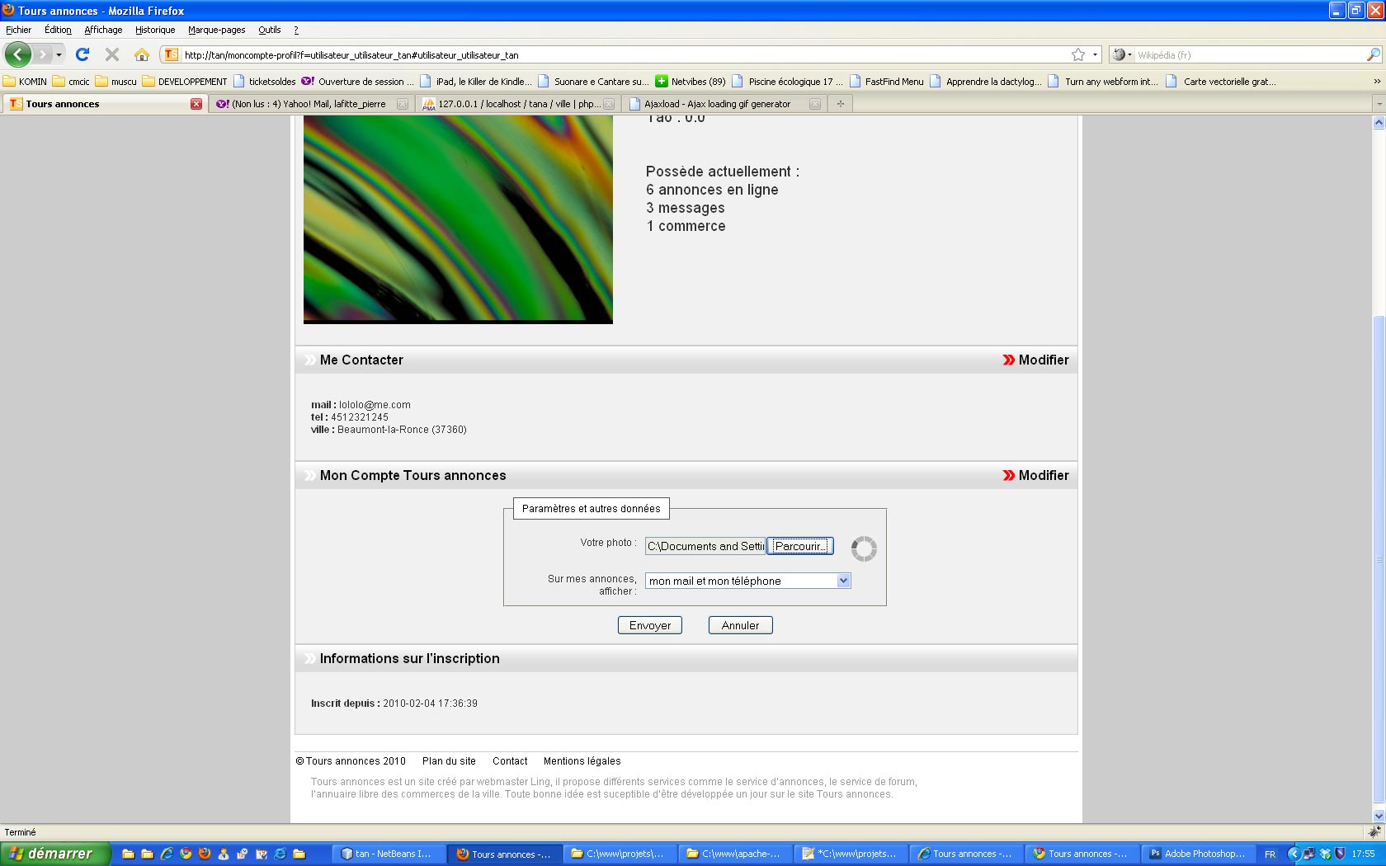Open the Netvibes (89) bookmark

[691, 81]
